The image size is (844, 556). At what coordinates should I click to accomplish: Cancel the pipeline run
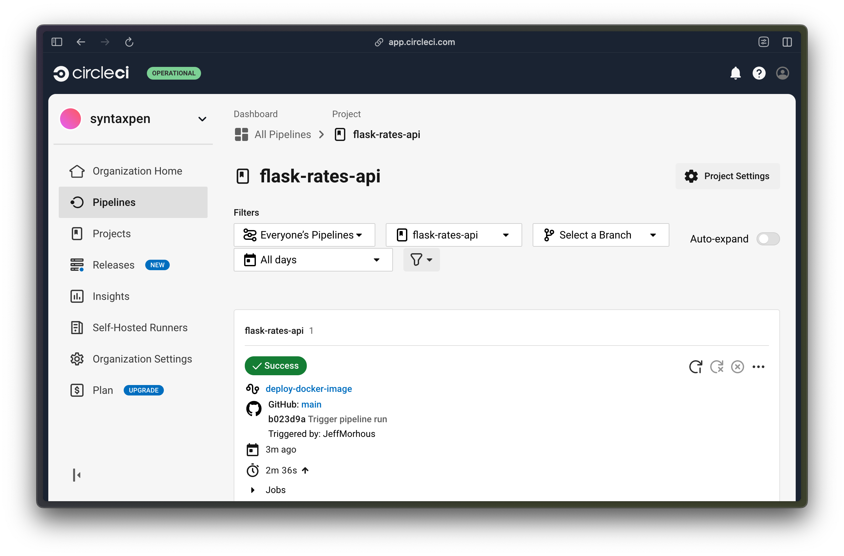click(737, 367)
